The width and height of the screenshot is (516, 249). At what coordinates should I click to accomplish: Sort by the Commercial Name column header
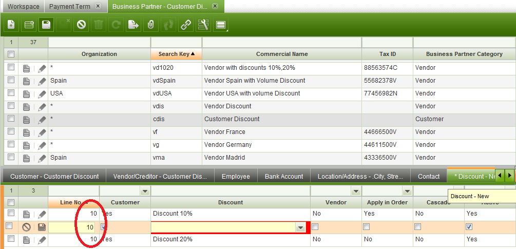click(282, 54)
